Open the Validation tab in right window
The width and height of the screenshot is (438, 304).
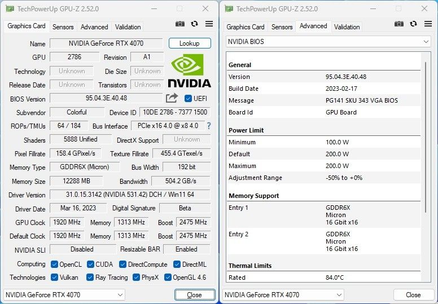pos(347,27)
